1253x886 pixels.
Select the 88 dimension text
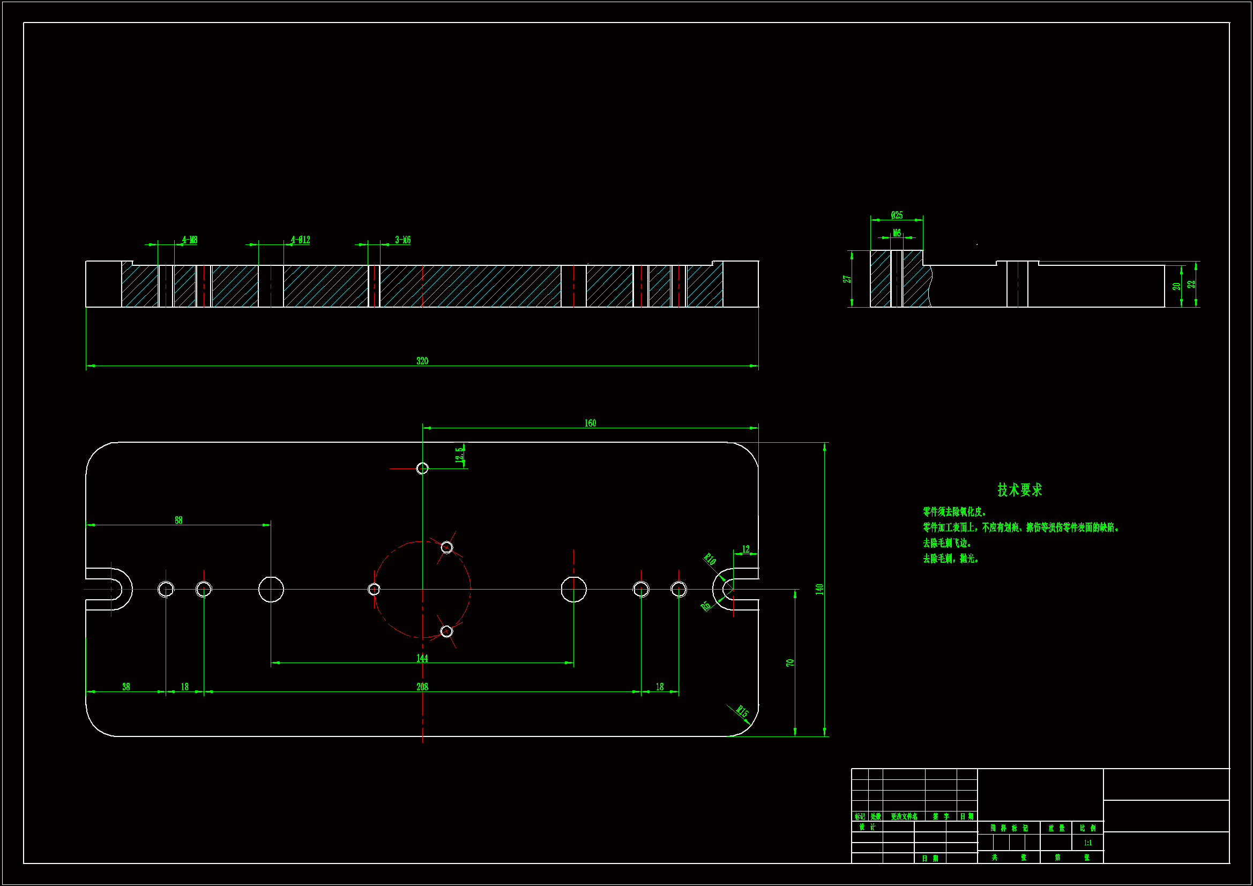[178, 520]
